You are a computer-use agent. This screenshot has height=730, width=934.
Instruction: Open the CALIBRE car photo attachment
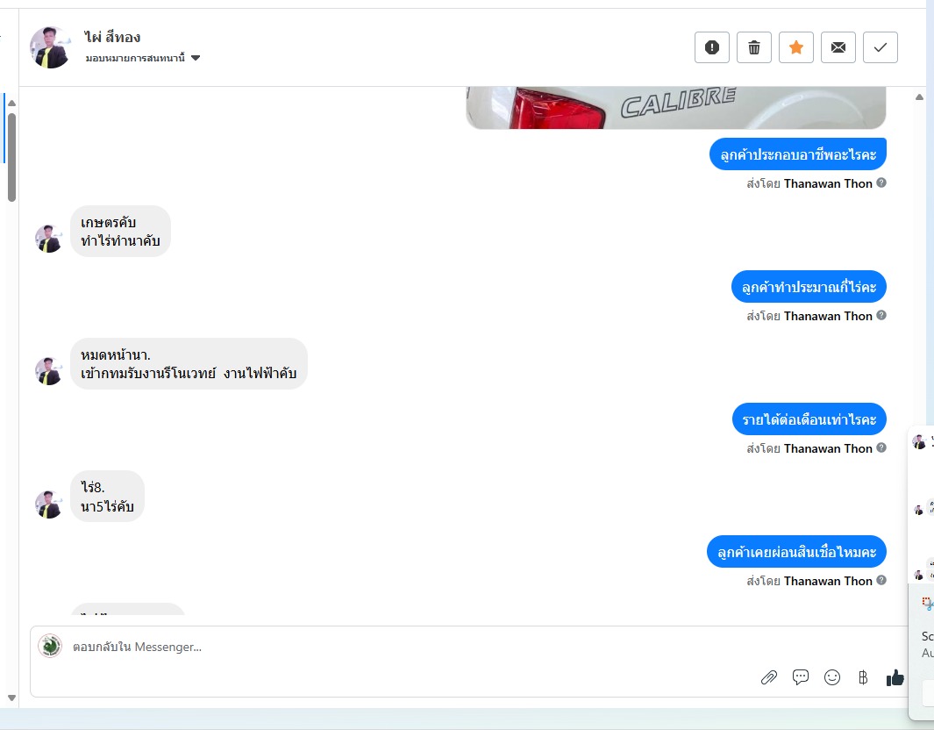[676, 108]
